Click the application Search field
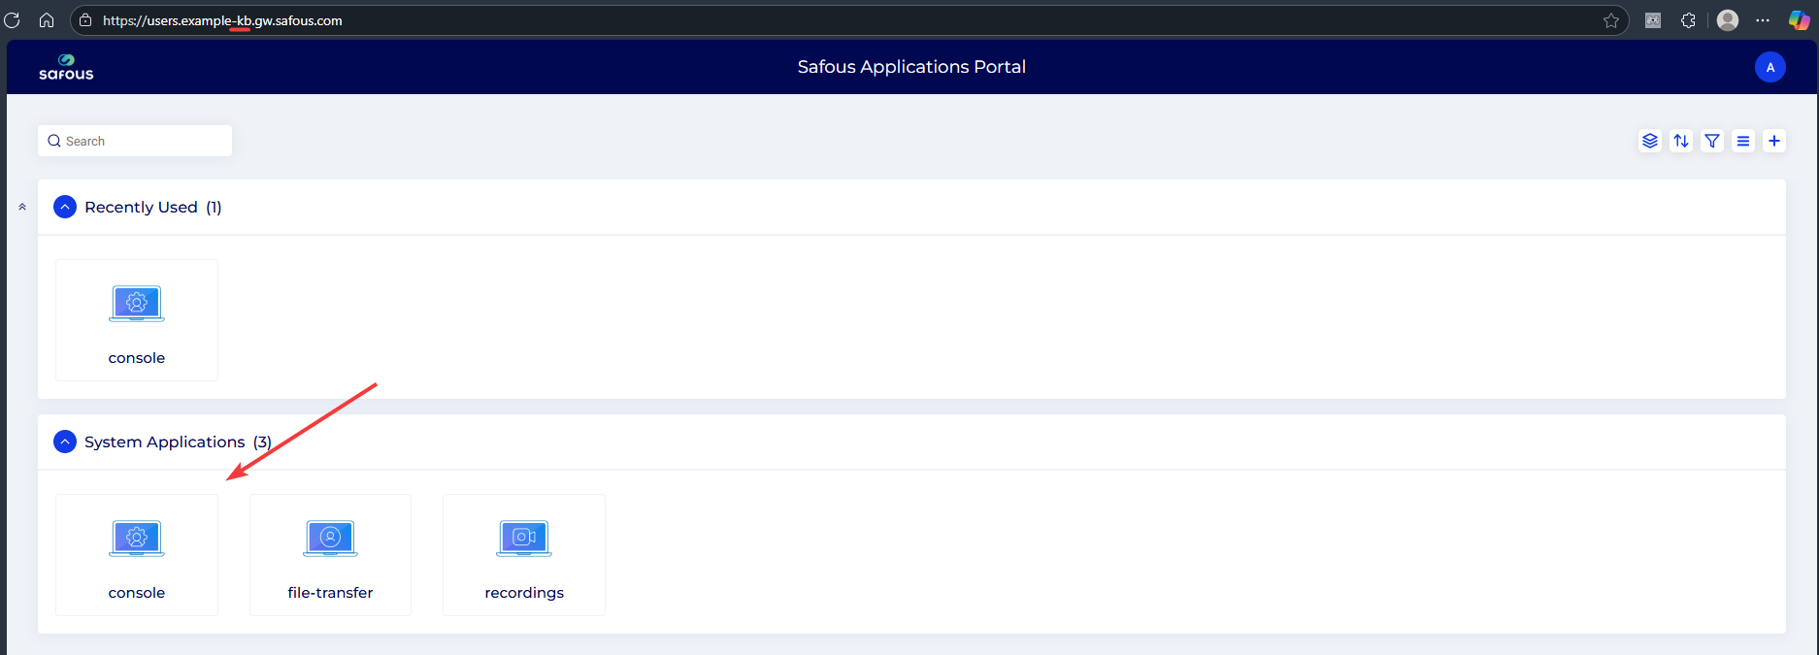 (136, 141)
